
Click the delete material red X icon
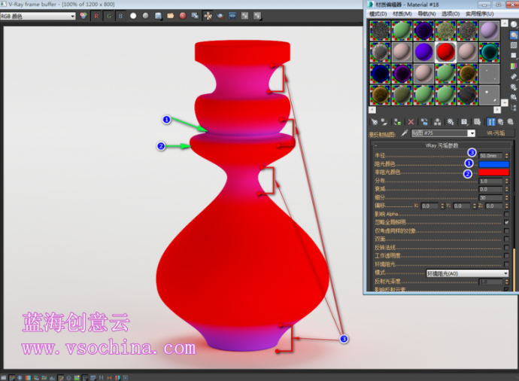[411, 121]
